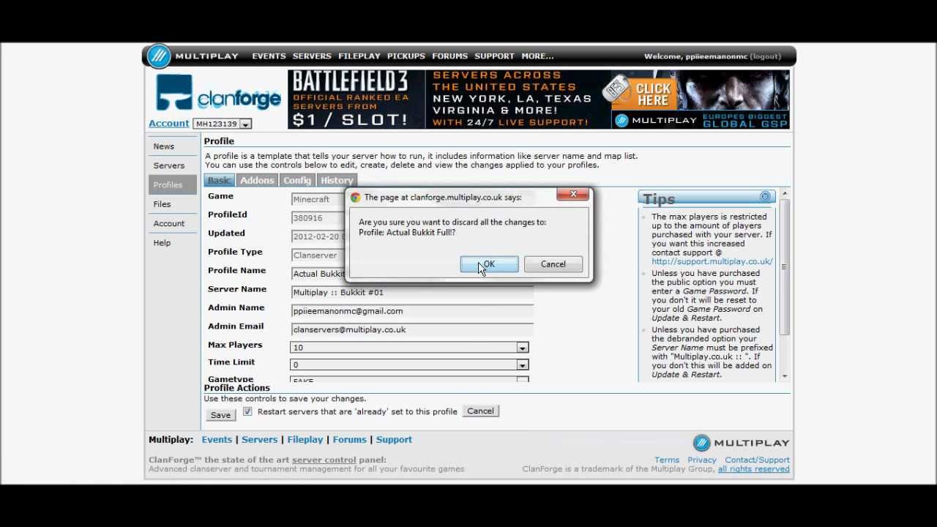Click the Account heading link

[x=169, y=124]
